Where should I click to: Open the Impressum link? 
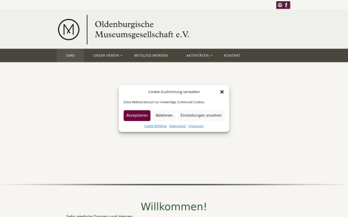[x=196, y=126]
